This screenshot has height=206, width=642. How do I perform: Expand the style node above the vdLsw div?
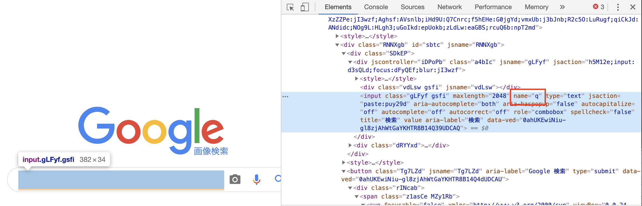357,79
